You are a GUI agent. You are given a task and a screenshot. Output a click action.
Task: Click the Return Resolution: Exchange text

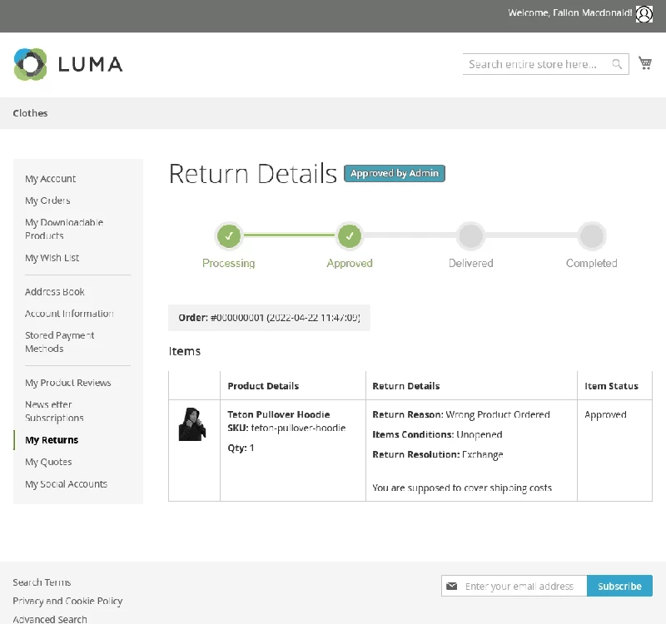[x=438, y=454]
